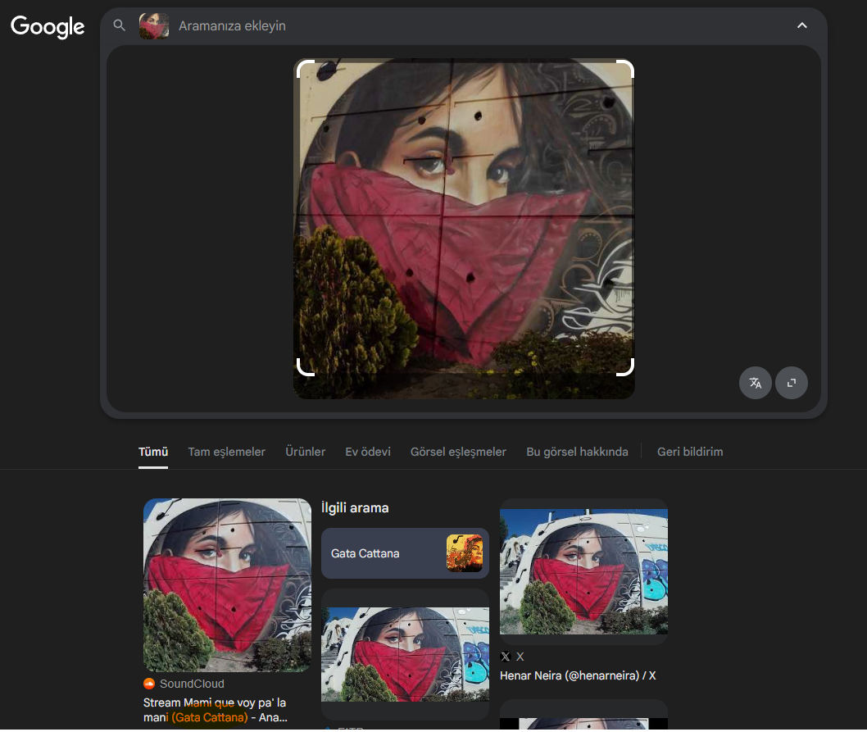
Task: Select the Gata Cattana related search chip
Action: point(405,553)
